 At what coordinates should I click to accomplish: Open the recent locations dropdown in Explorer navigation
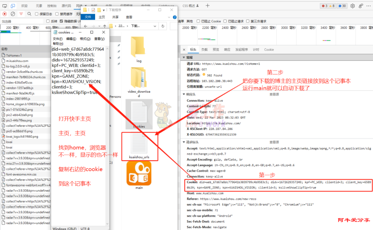pyautogui.click(x=99, y=26)
